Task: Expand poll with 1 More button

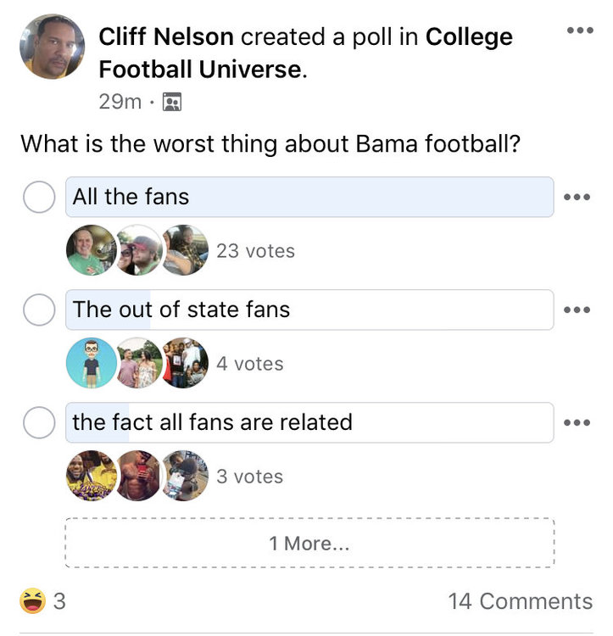Action: pos(309,544)
